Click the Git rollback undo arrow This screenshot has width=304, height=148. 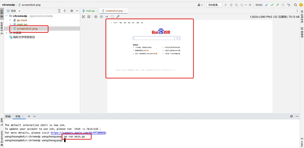point(289,5)
